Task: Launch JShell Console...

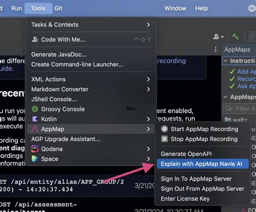Action: pyautogui.click(x=91, y=99)
